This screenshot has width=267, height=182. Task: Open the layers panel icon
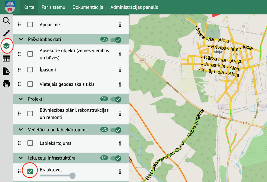6,46
